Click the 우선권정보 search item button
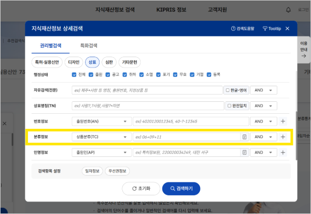 pos(117,171)
